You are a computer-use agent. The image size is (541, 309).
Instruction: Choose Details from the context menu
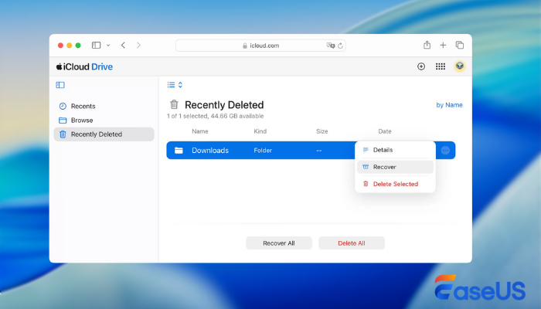395,150
